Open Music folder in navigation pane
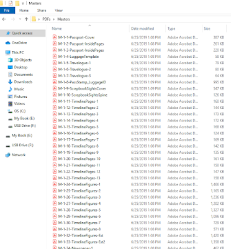The height and width of the screenshot is (249, 231). pos(19,89)
